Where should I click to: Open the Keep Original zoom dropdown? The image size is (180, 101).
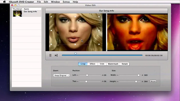click(61, 75)
